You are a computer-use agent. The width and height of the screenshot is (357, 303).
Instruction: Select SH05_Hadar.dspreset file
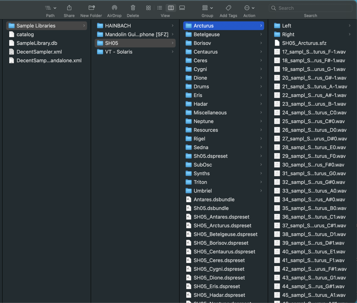(224, 295)
